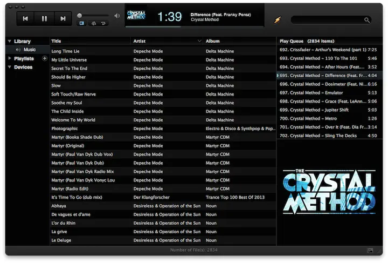
Task: Click the lightning bolt icon
Action: 278,19
